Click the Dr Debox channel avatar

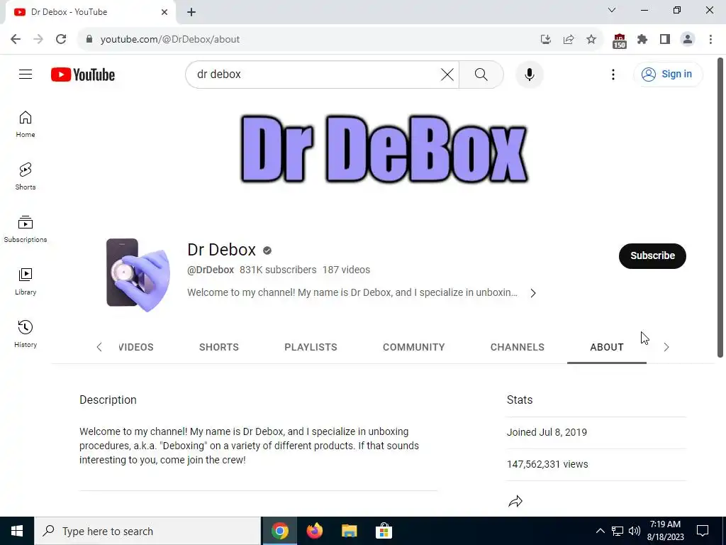pos(138,275)
